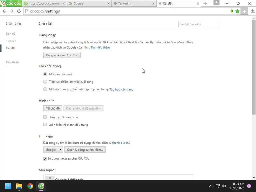
Task: Switch to the Google tab
Action: [x=89, y=3]
